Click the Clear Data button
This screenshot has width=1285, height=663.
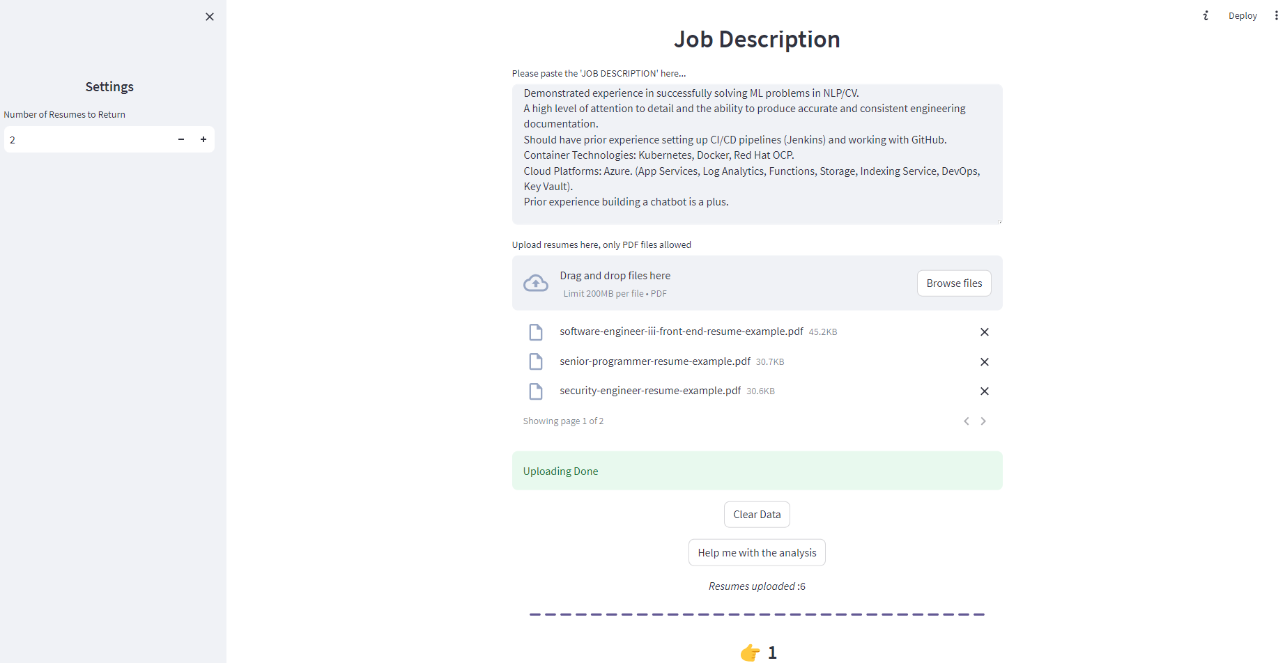tap(757, 514)
